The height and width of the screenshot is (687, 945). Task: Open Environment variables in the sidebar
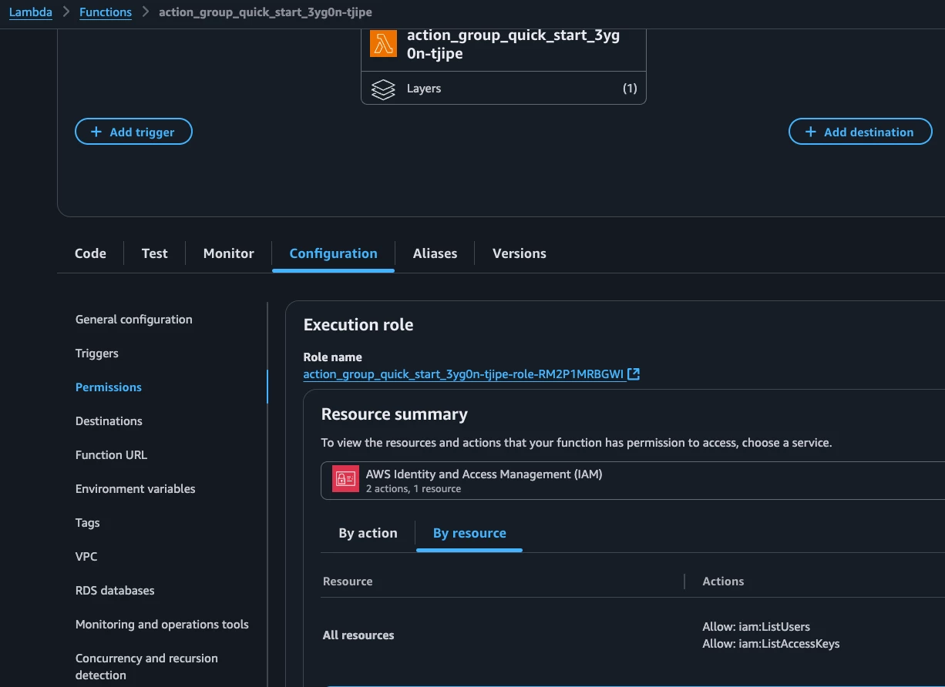tap(136, 489)
